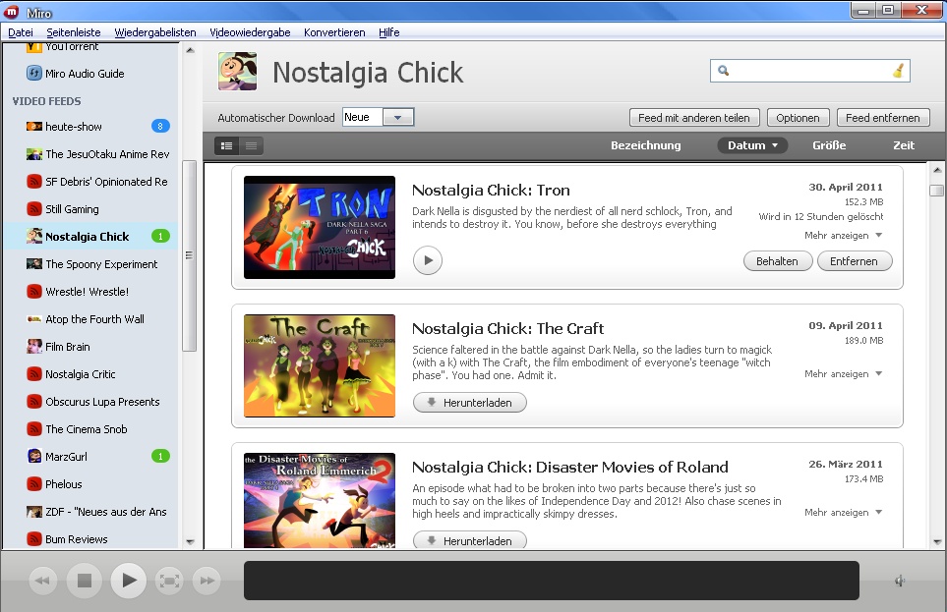Click Behalten to keep the Tron episode
This screenshot has height=612, width=947.
pos(778,260)
